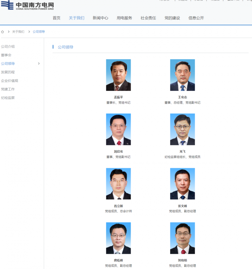This screenshot has width=252, height=269.
Task: Select 发展历程 in the sidebar
Action: click(8, 72)
